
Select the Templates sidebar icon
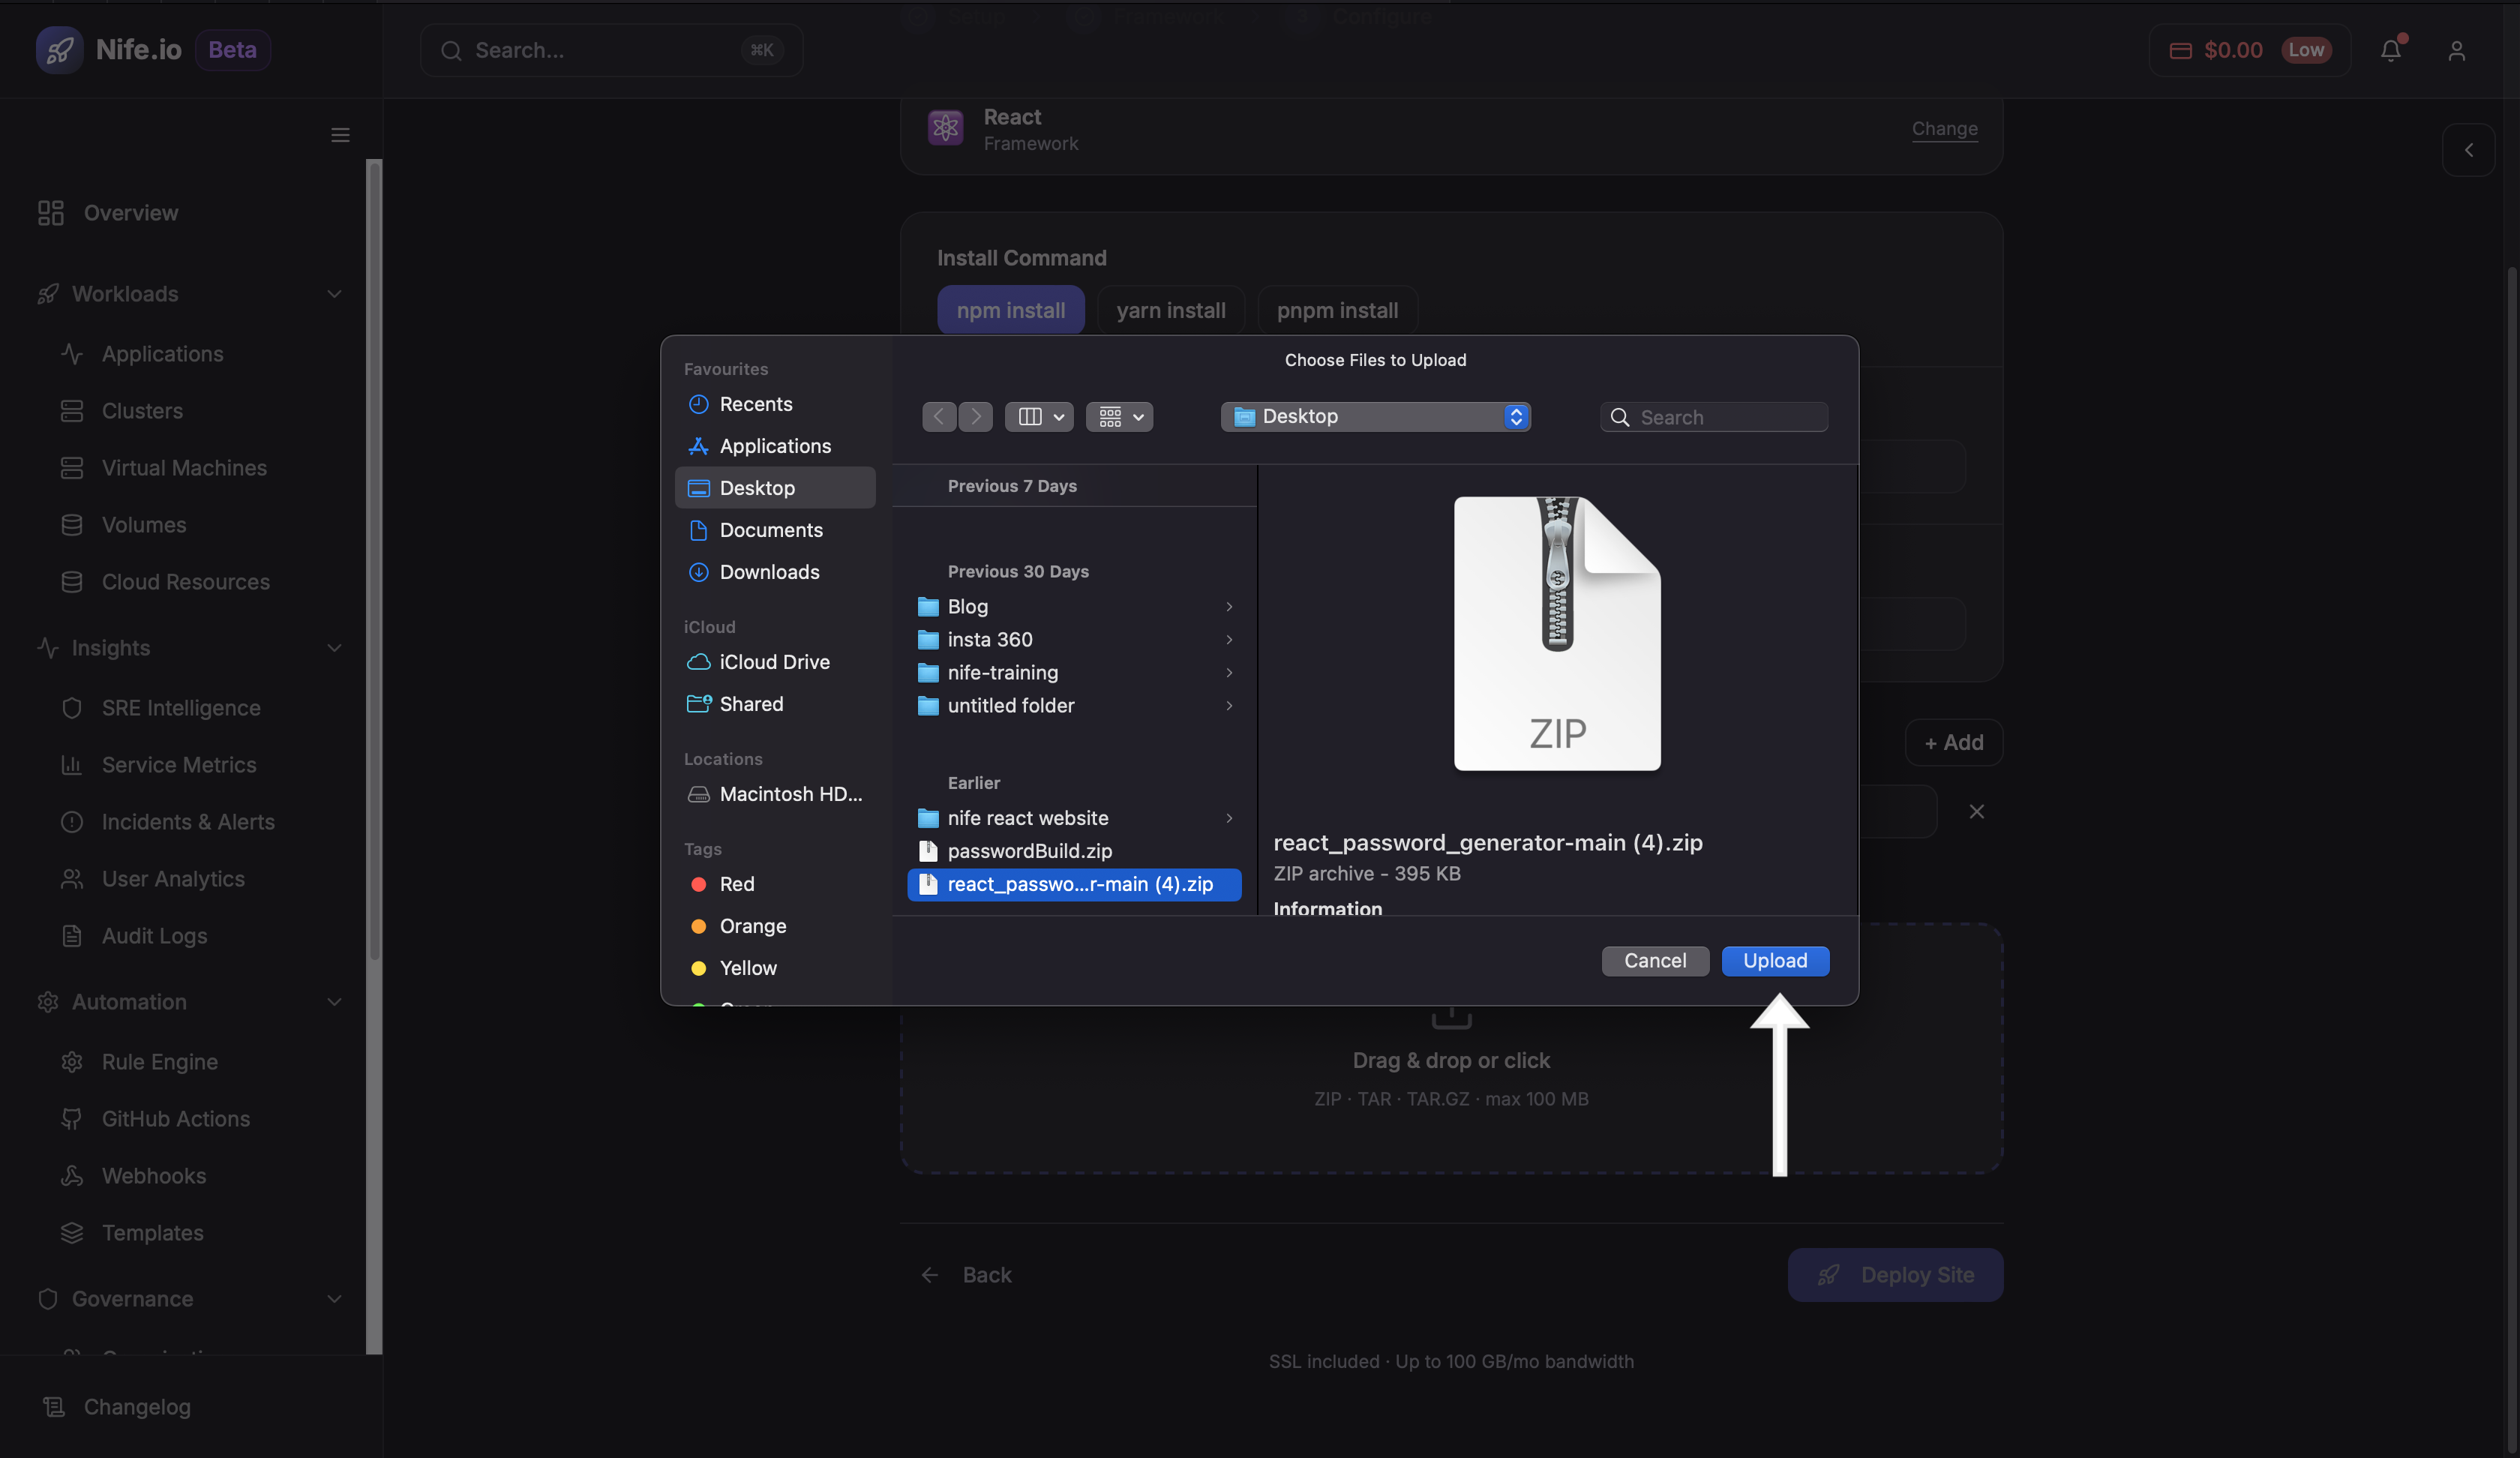[72, 1233]
